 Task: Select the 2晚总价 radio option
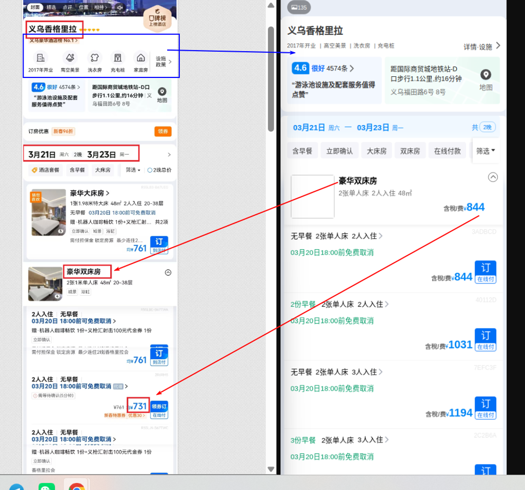coord(159,170)
